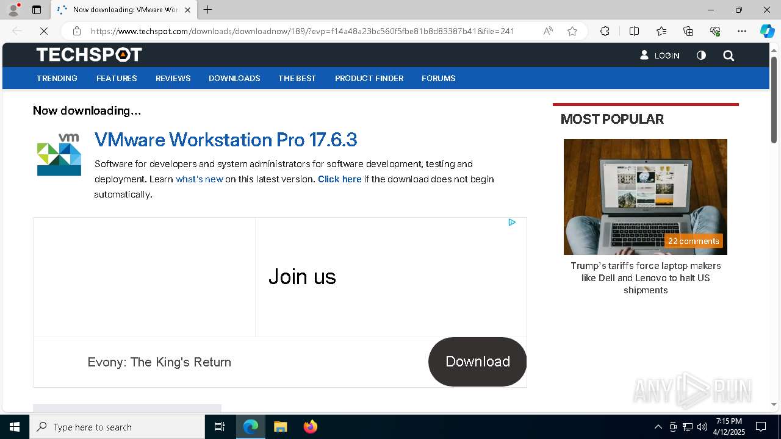Image resolution: width=781 pixels, height=439 pixels.
Task: Click the page vertical scrollbar thumb
Action: (774, 100)
